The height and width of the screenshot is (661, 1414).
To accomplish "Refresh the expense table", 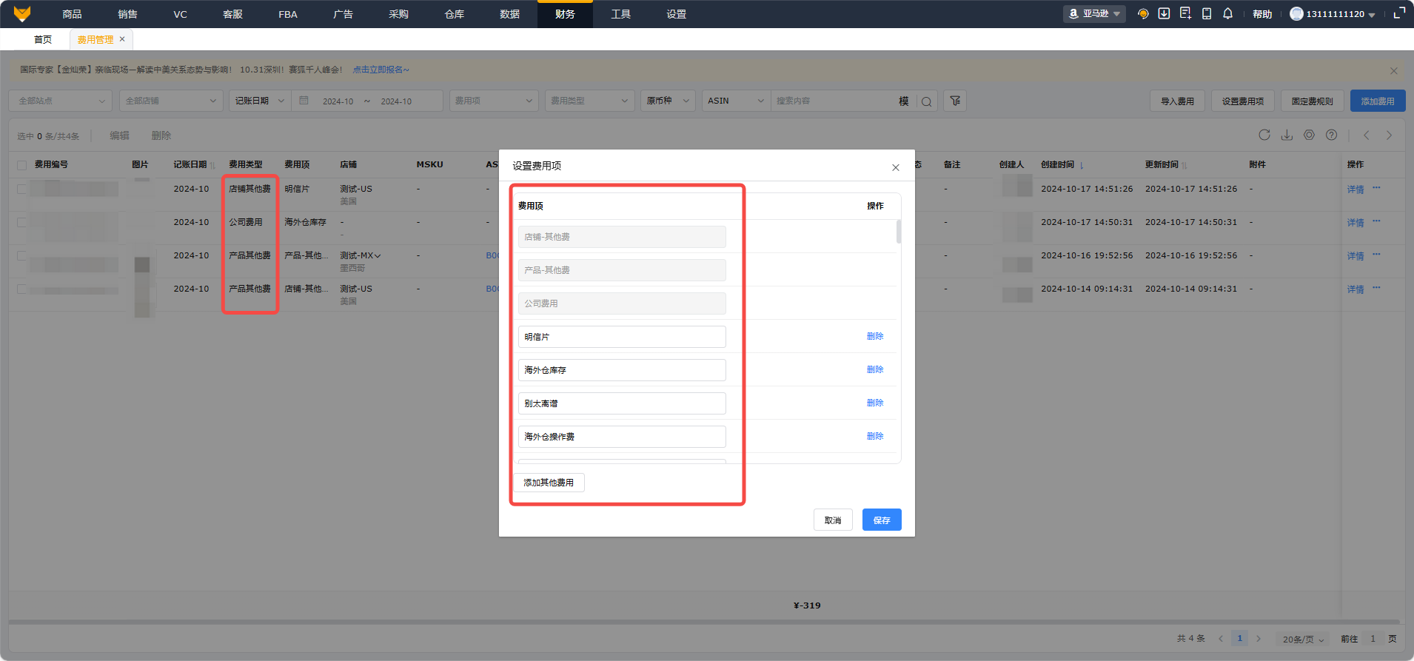I will (1264, 135).
